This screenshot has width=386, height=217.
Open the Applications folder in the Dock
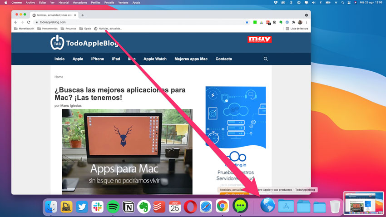click(x=286, y=206)
